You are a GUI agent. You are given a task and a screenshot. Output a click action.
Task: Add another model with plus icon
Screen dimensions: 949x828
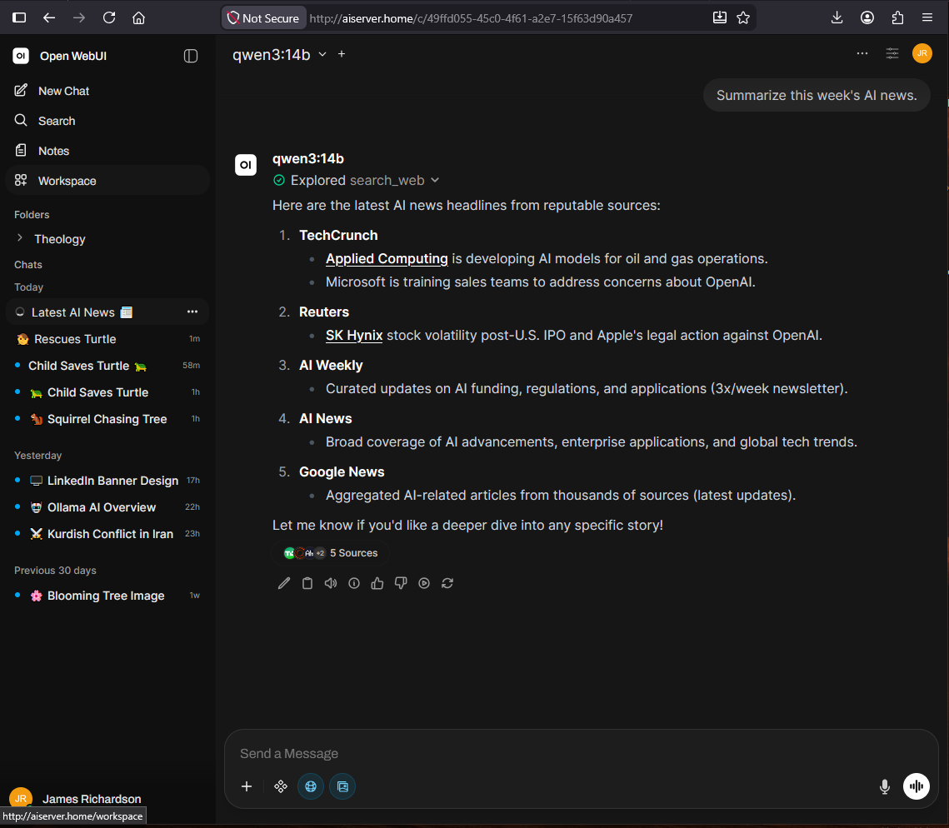click(342, 54)
